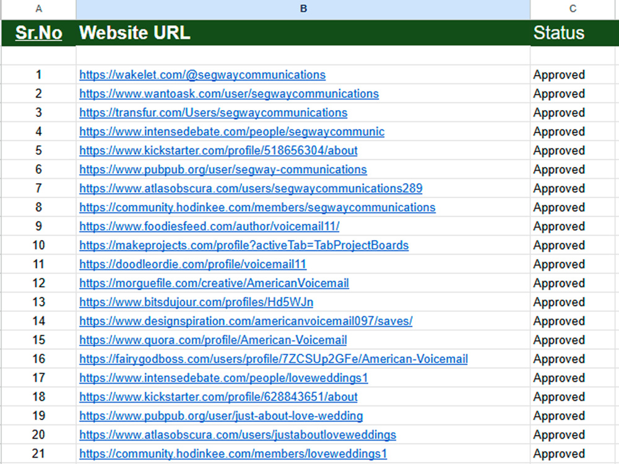Open morguefile.com AmericanVoicemail link
The height and width of the screenshot is (464, 619).
pyautogui.click(x=214, y=283)
